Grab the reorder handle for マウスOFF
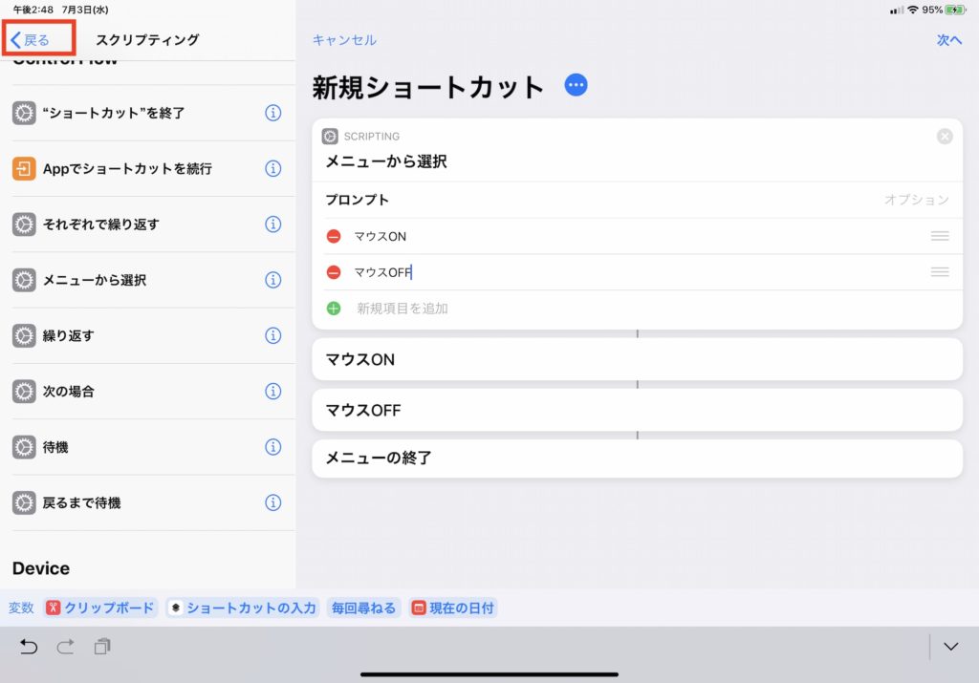 [x=940, y=272]
